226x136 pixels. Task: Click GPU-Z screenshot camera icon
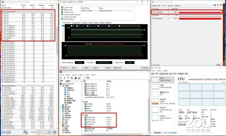pos(215,5)
